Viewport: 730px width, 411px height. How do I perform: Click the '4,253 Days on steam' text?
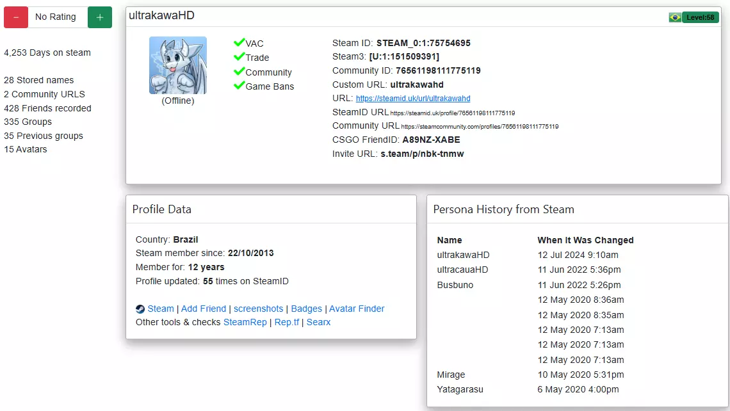tap(47, 52)
